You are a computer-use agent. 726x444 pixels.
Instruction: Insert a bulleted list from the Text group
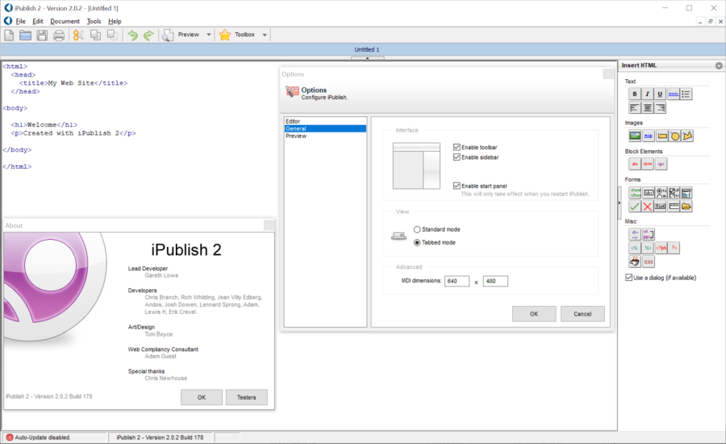coord(686,94)
